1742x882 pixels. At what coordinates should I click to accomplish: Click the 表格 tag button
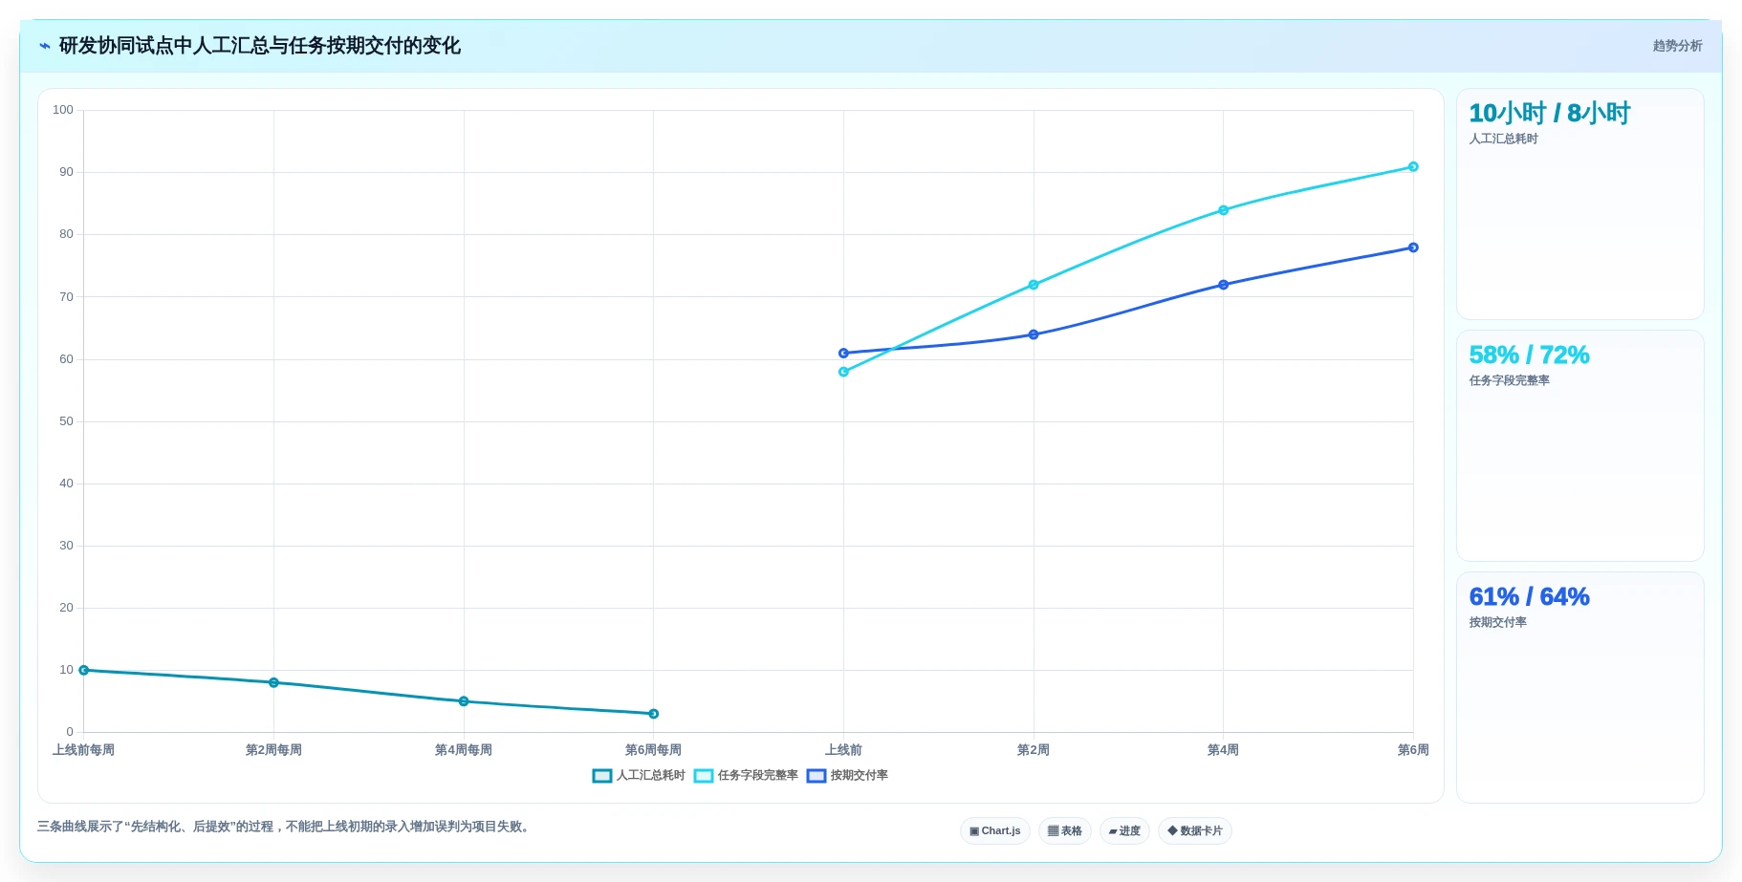tap(1065, 831)
